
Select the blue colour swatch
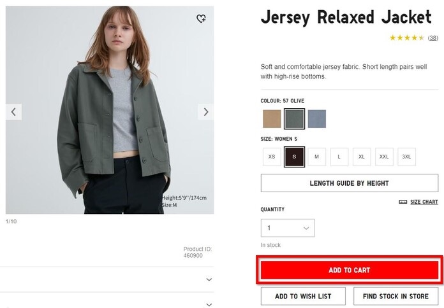(316, 119)
